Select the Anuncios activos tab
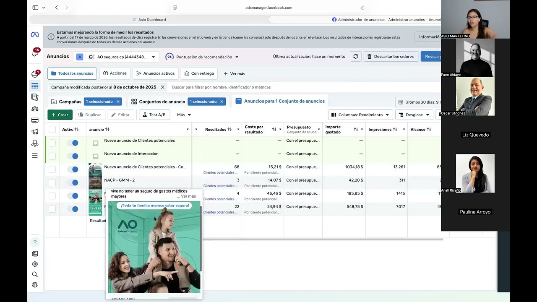The image size is (537, 302). (156, 73)
